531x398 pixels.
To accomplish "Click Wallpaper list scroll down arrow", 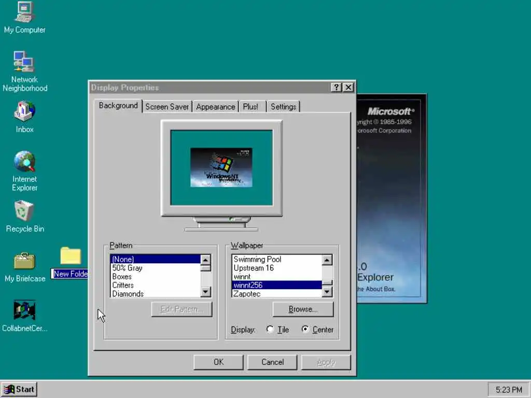I will [327, 292].
